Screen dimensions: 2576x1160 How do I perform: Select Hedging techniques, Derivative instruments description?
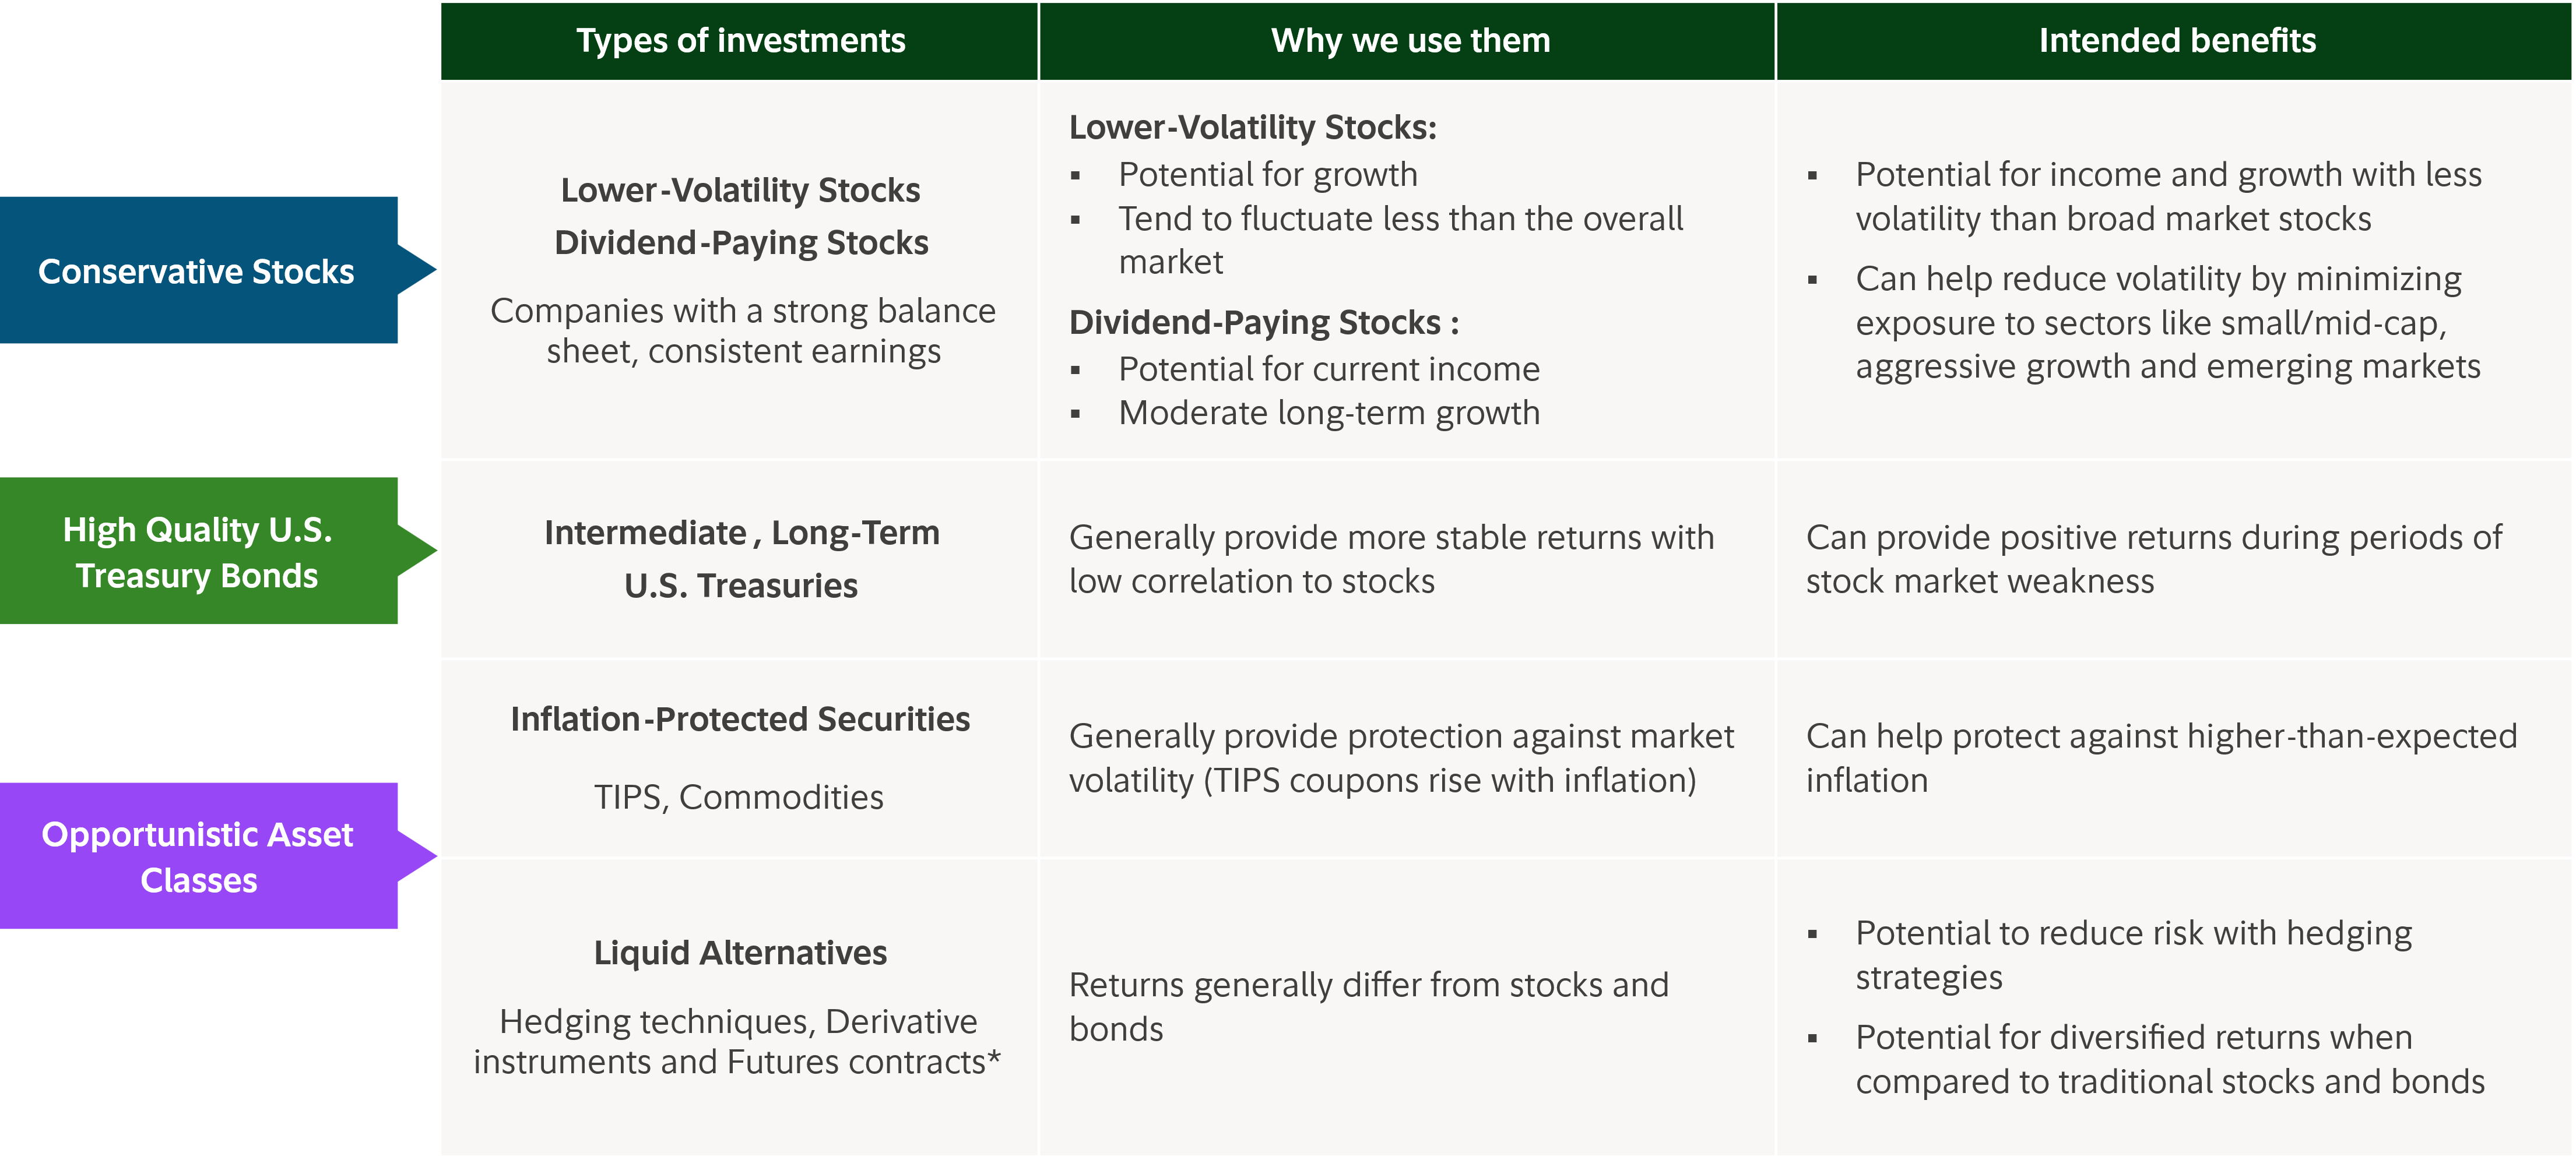737,1041
